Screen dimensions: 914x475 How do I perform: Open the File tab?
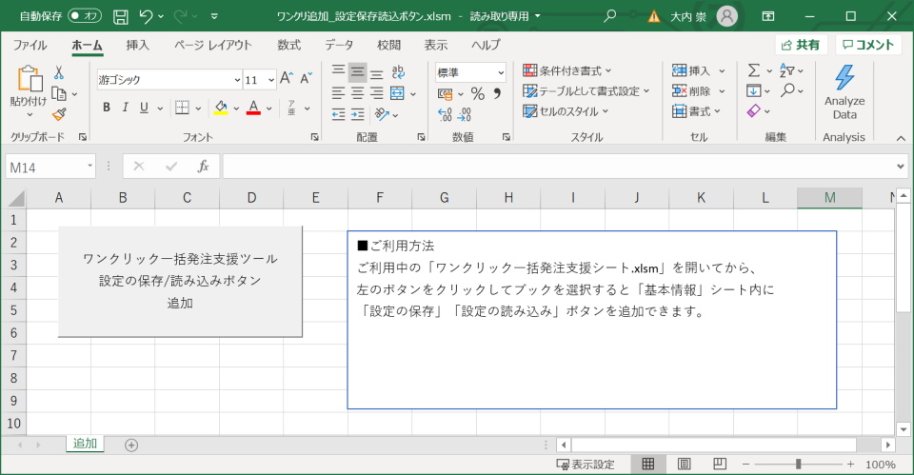click(30, 45)
